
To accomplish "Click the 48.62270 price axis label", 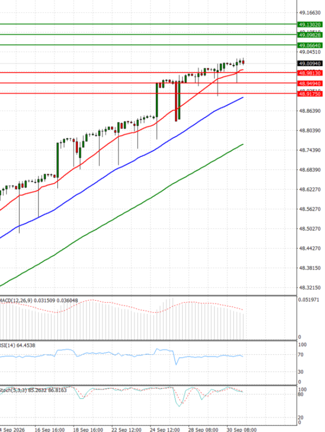I will point(310,189).
